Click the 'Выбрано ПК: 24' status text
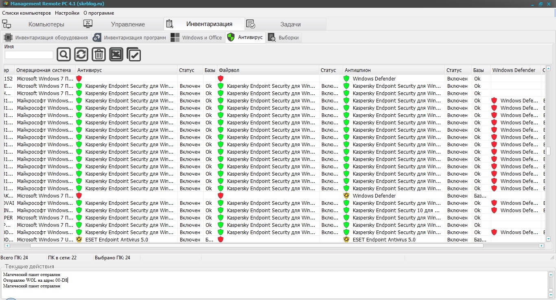The height and width of the screenshot is (300, 556). click(x=112, y=258)
